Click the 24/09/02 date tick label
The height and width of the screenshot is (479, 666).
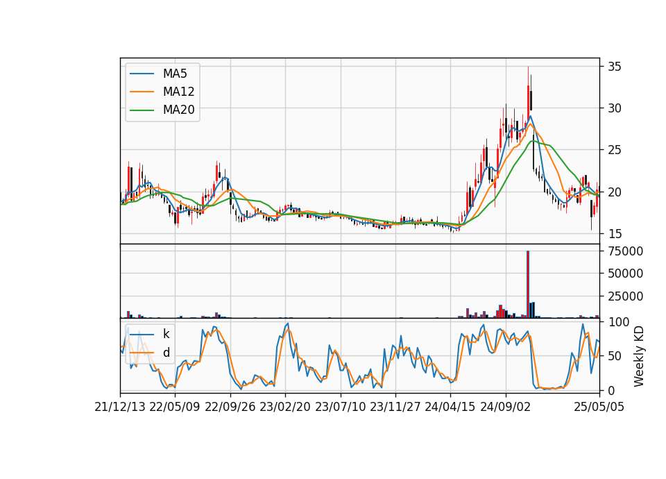tap(506, 407)
